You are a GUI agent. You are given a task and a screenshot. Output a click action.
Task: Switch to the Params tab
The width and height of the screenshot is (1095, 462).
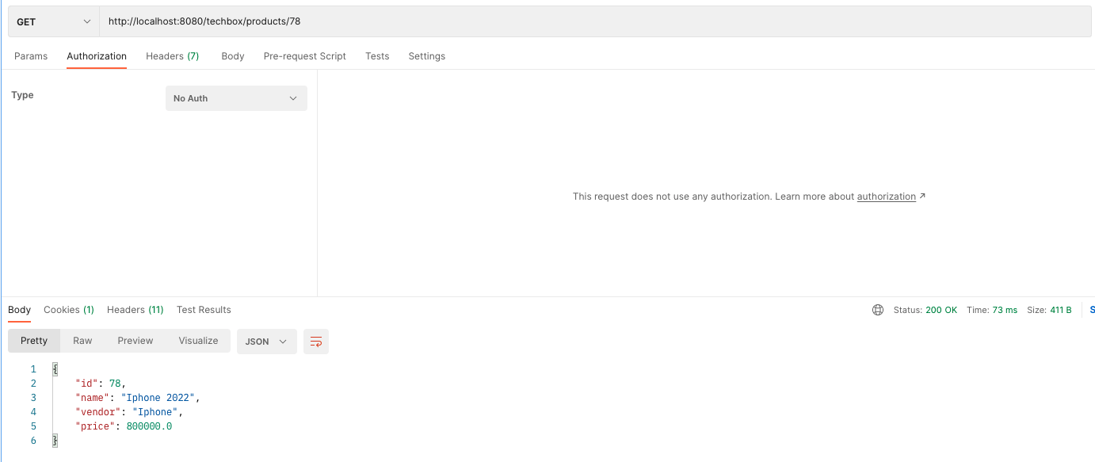[30, 56]
